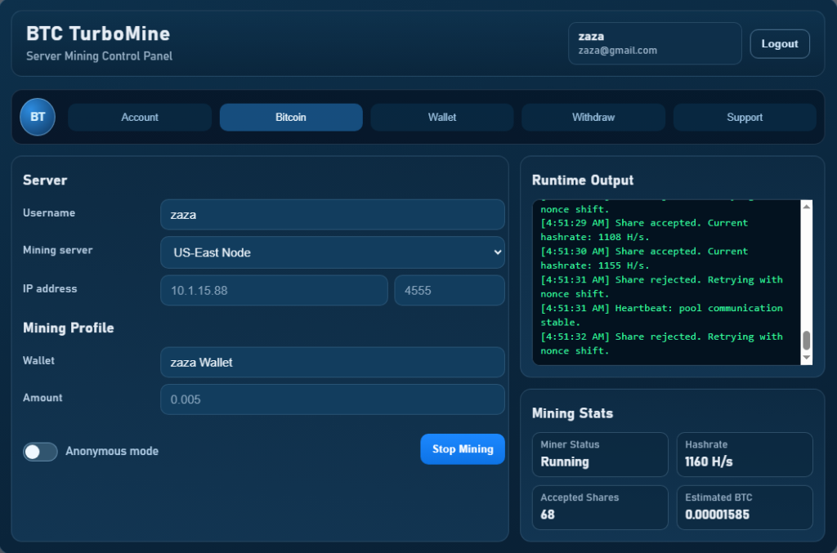837x553 pixels.
Task: Select the Bitcoin tab
Action: tap(291, 117)
